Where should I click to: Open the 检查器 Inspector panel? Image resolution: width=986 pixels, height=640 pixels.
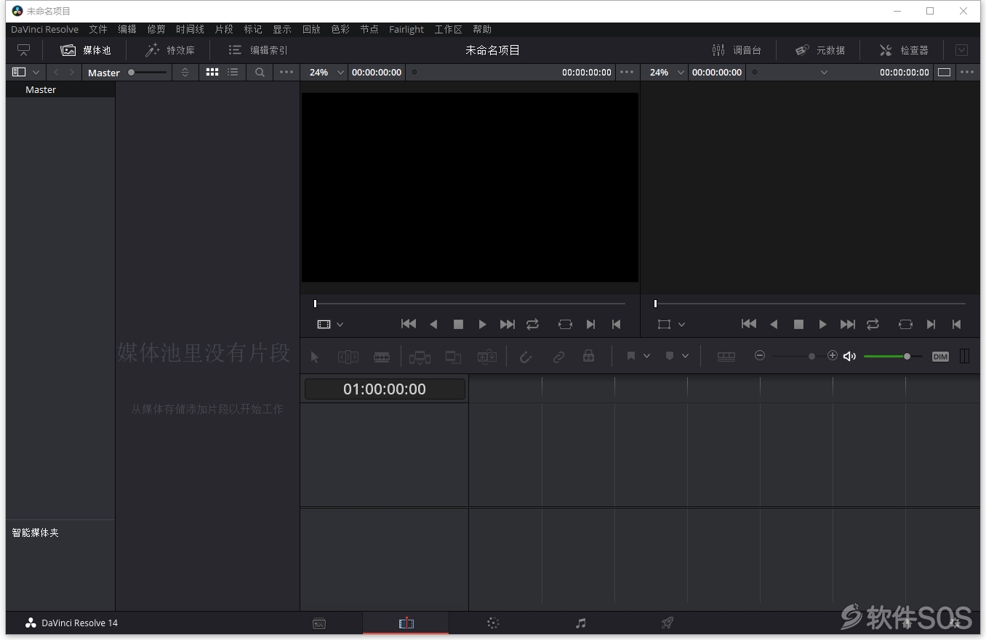coord(904,50)
